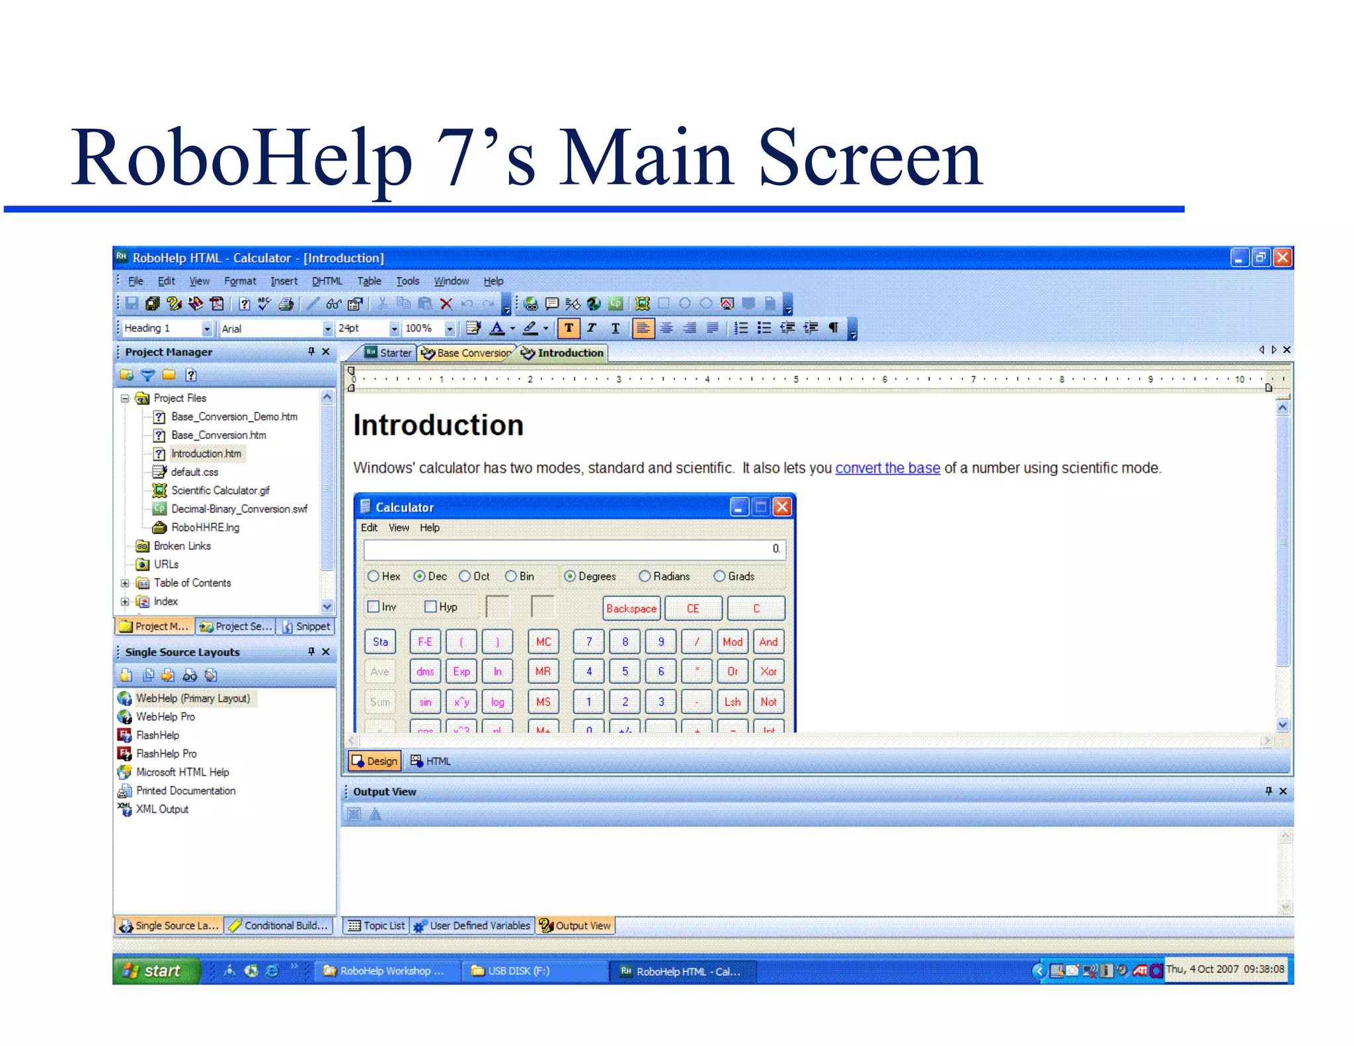Click the Windows start button
Image resolution: width=1354 pixels, height=1046 pixels.
[157, 971]
